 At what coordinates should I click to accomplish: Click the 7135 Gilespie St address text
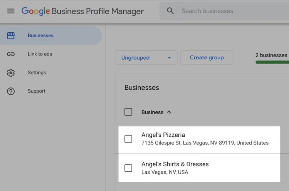(205, 143)
